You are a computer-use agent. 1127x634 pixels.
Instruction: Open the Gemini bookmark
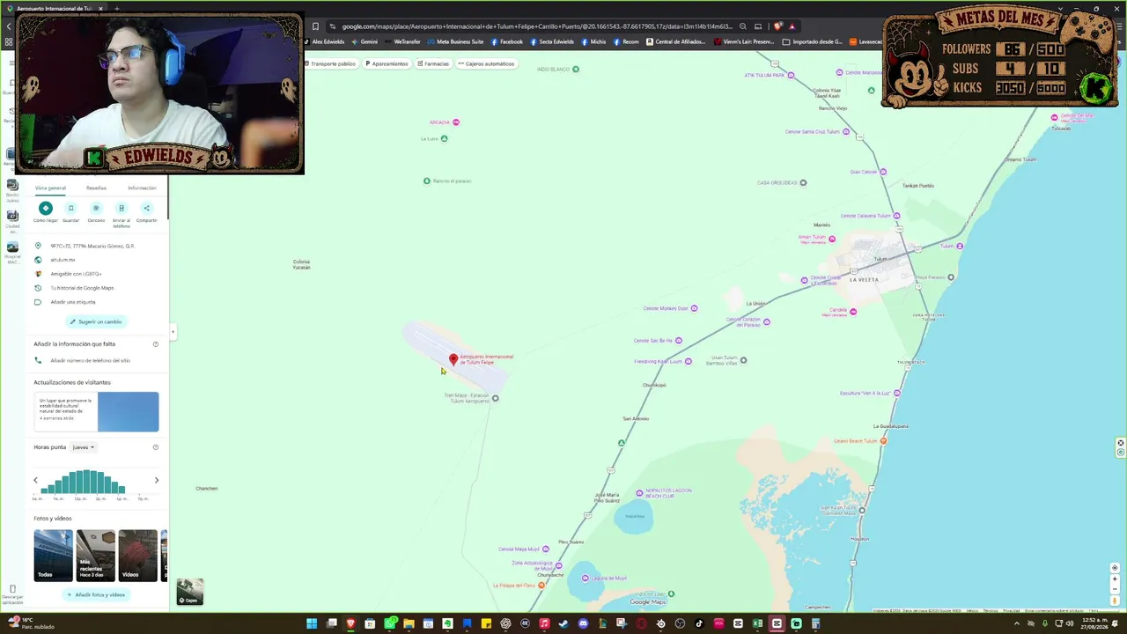(365, 41)
